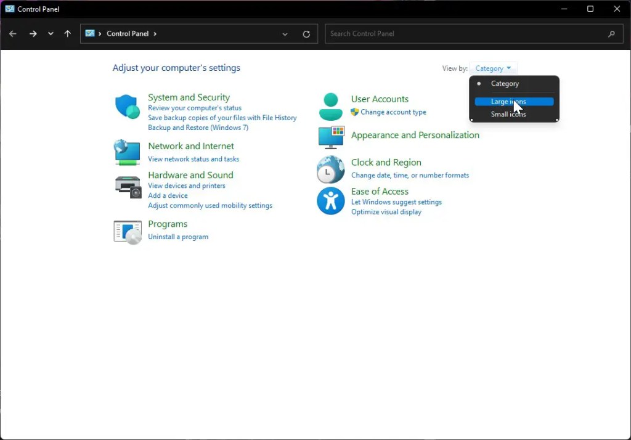Open the Change account type link
Image resolution: width=631 pixels, height=440 pixels.
click(x=393, y=112)
